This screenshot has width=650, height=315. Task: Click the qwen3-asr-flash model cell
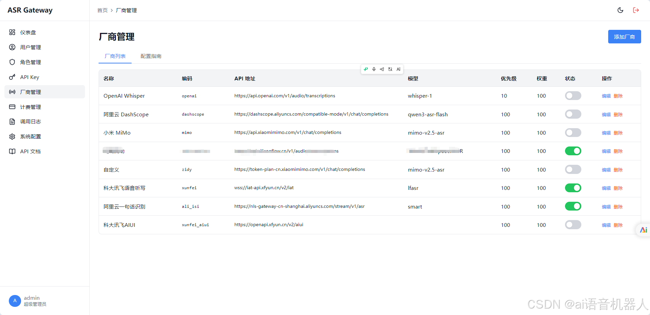[428, 115]
